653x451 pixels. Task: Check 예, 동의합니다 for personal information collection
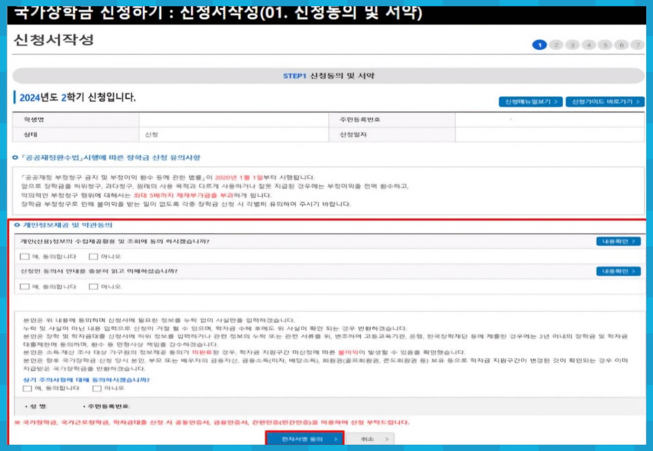click(x=24, y=256)
